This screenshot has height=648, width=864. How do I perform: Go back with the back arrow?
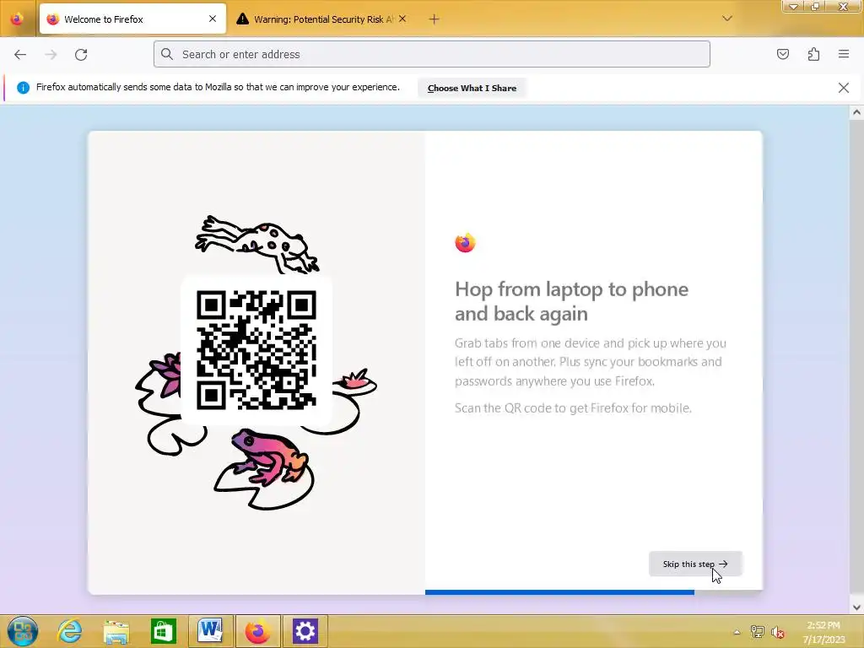(20, 55)
